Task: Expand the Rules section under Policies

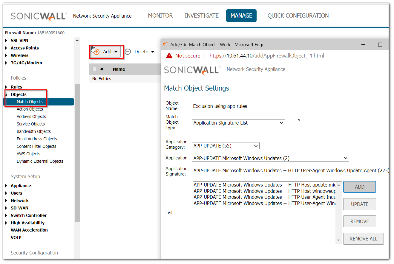Action: point(6,87)
